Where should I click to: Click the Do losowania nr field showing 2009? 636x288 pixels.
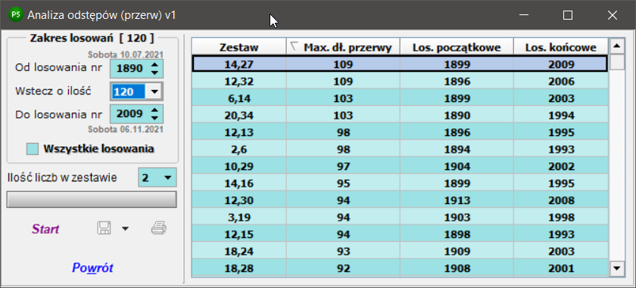[129, 114]
